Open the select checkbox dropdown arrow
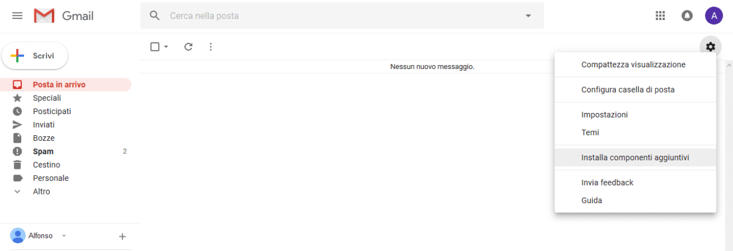The image size is (733, 251). [166, 47]
